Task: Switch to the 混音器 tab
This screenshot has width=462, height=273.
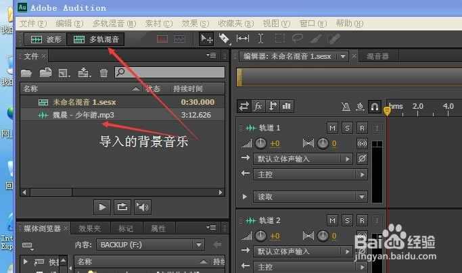Action: pos(377,56)
